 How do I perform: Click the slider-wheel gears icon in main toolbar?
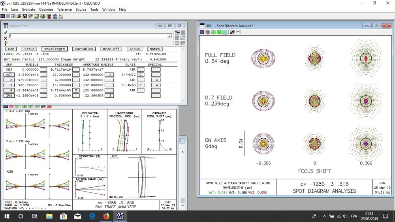[43, 16]
